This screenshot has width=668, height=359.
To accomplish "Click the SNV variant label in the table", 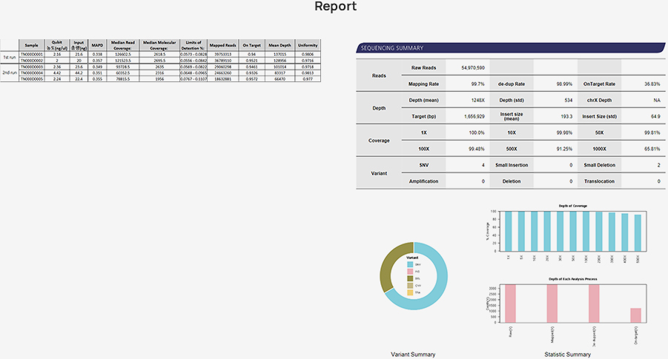I will coord(423,165).
